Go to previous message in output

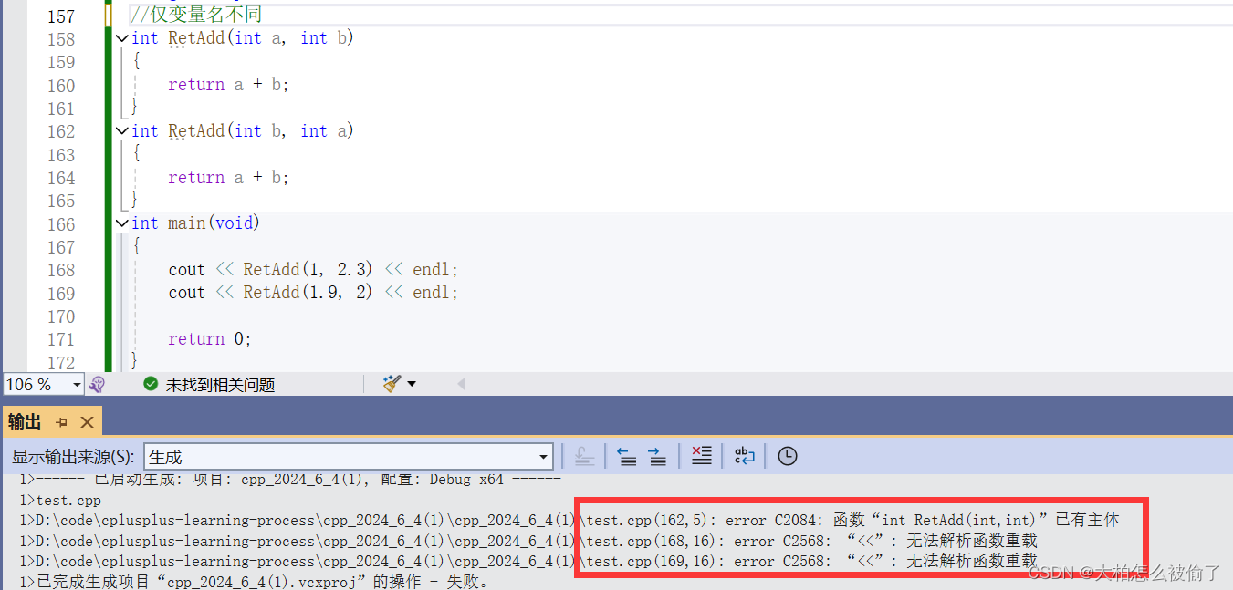tap(626, 456)
